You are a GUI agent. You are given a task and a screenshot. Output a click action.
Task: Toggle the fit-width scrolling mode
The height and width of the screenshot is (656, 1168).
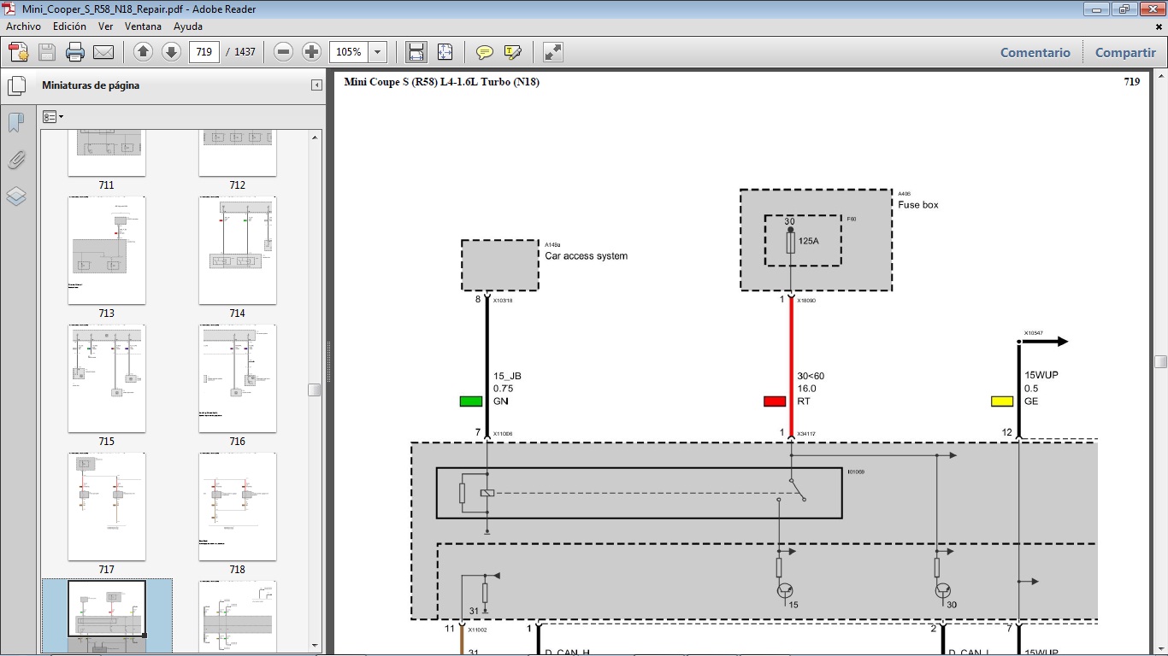coord(416,52)
